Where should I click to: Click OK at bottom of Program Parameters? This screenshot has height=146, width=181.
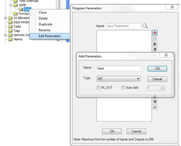pos(112,131)
